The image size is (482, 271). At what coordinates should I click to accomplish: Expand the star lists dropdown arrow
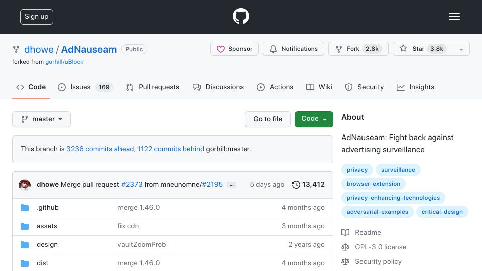461,49
